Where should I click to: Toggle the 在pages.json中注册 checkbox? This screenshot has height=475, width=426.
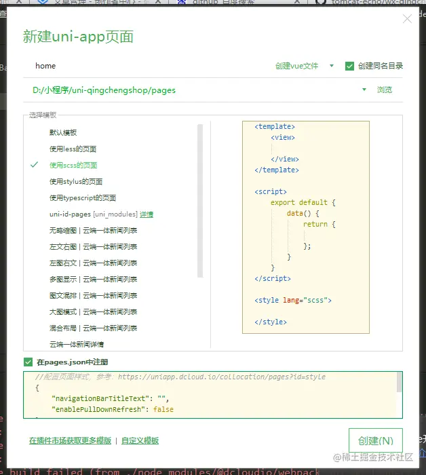tap(28, 362)
